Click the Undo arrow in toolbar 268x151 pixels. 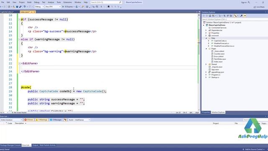25,7
